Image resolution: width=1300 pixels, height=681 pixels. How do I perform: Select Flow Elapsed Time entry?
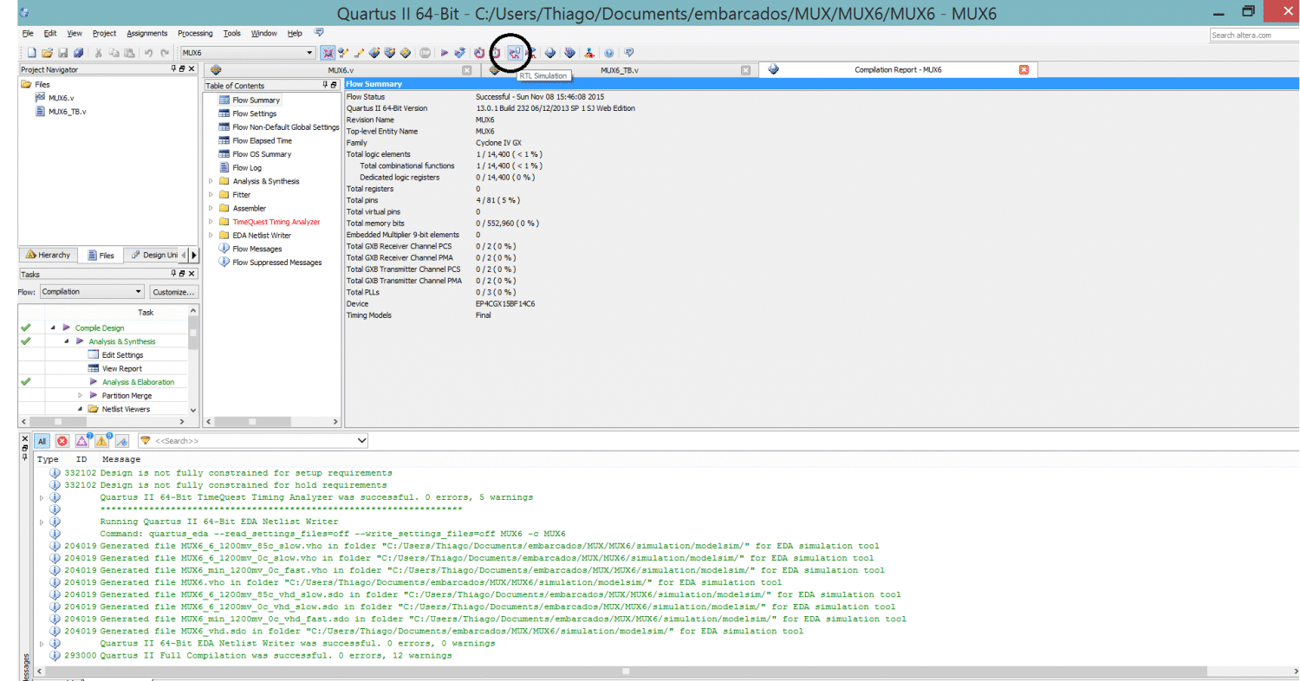point(262,140)
